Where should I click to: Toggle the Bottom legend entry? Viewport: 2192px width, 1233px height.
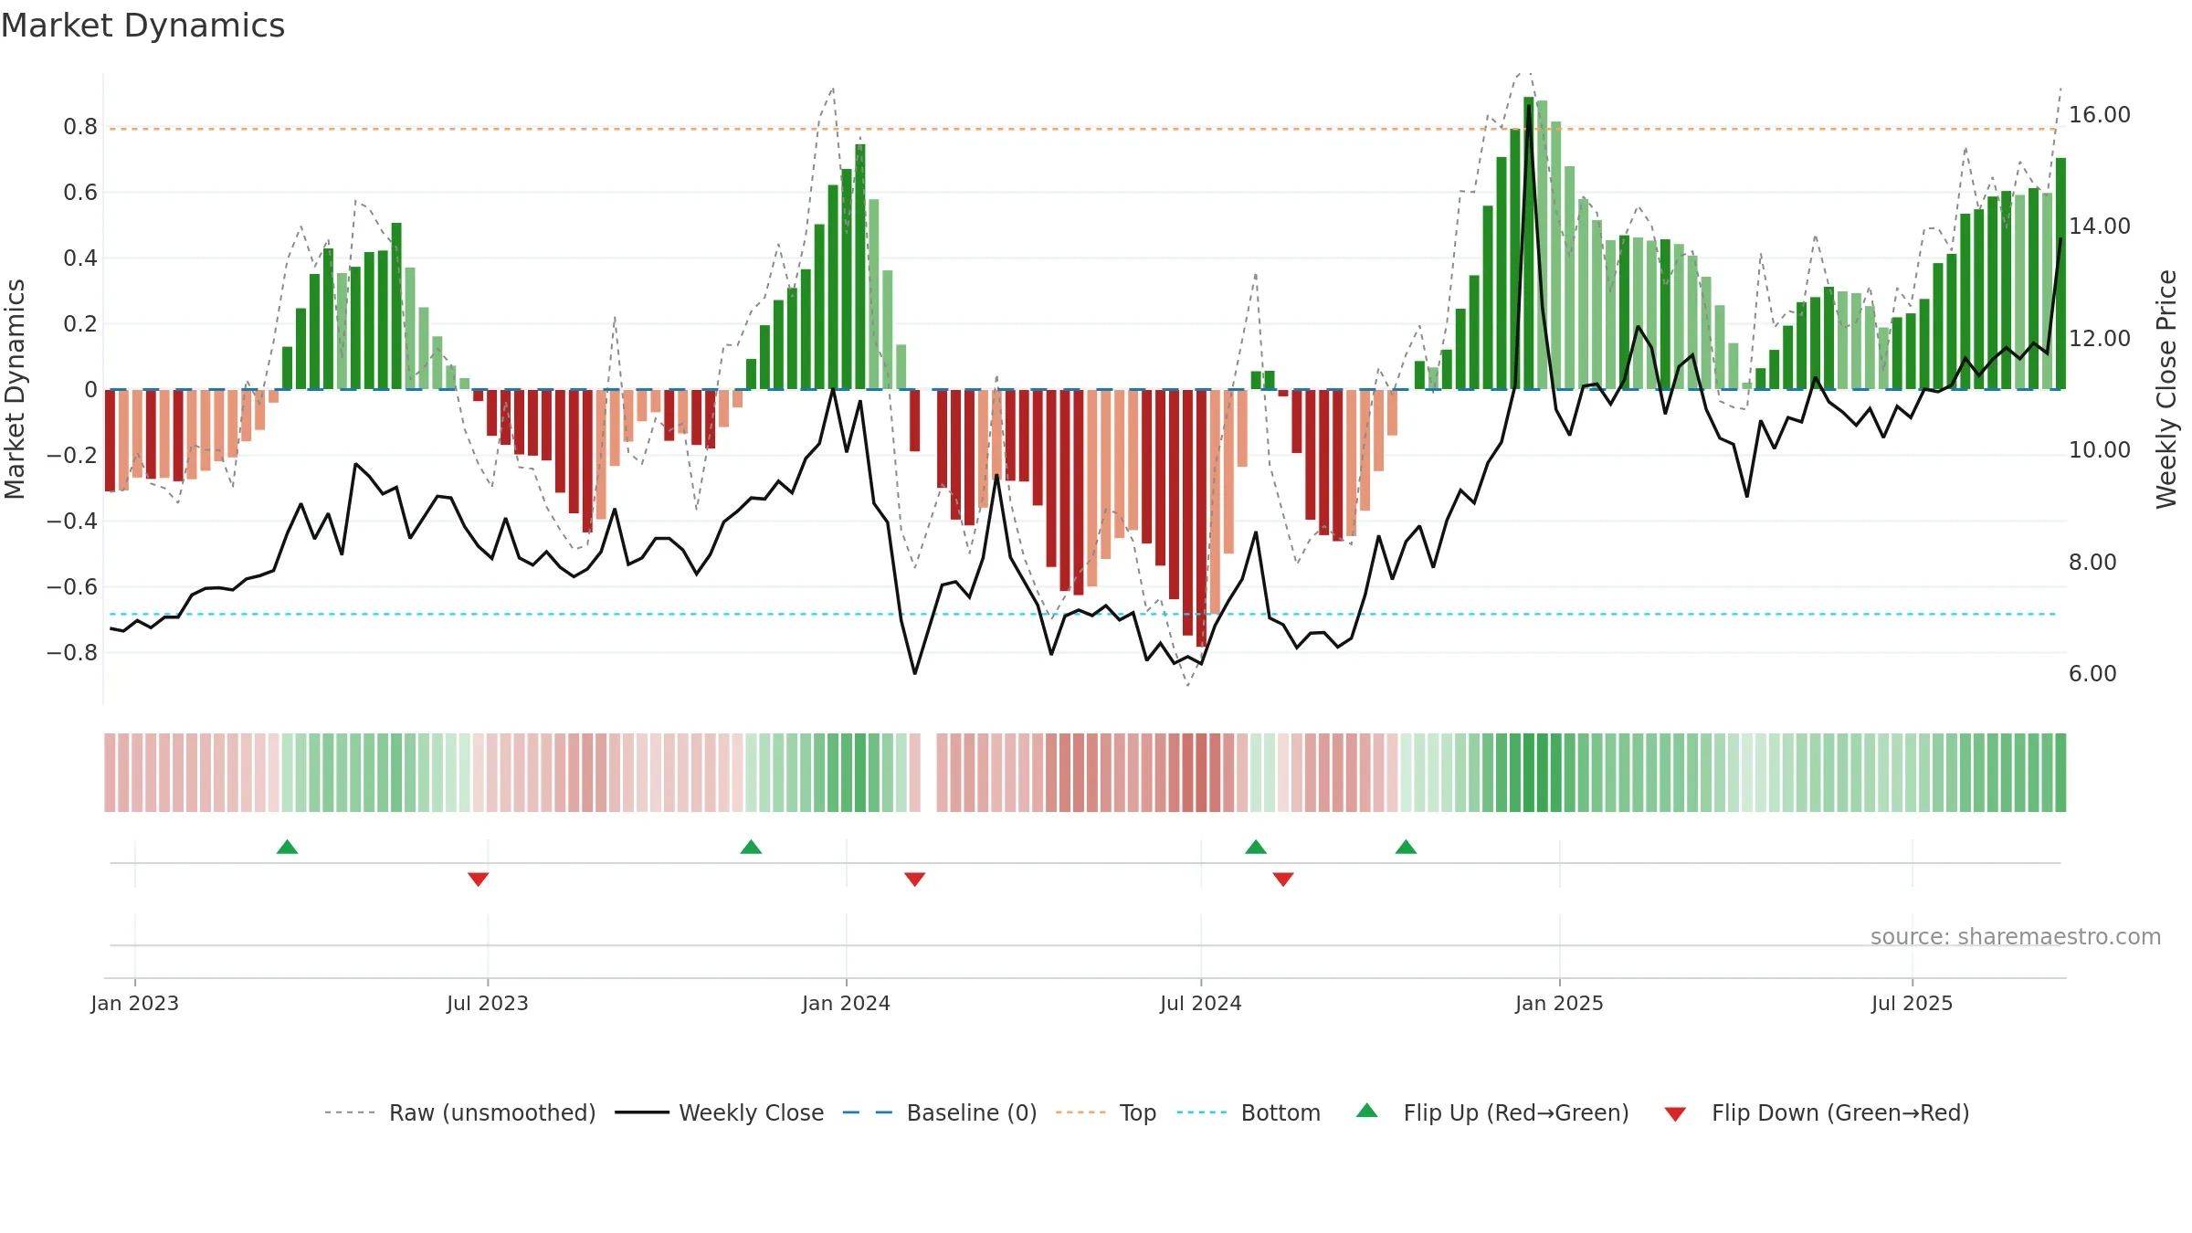coord(1248,1112)
